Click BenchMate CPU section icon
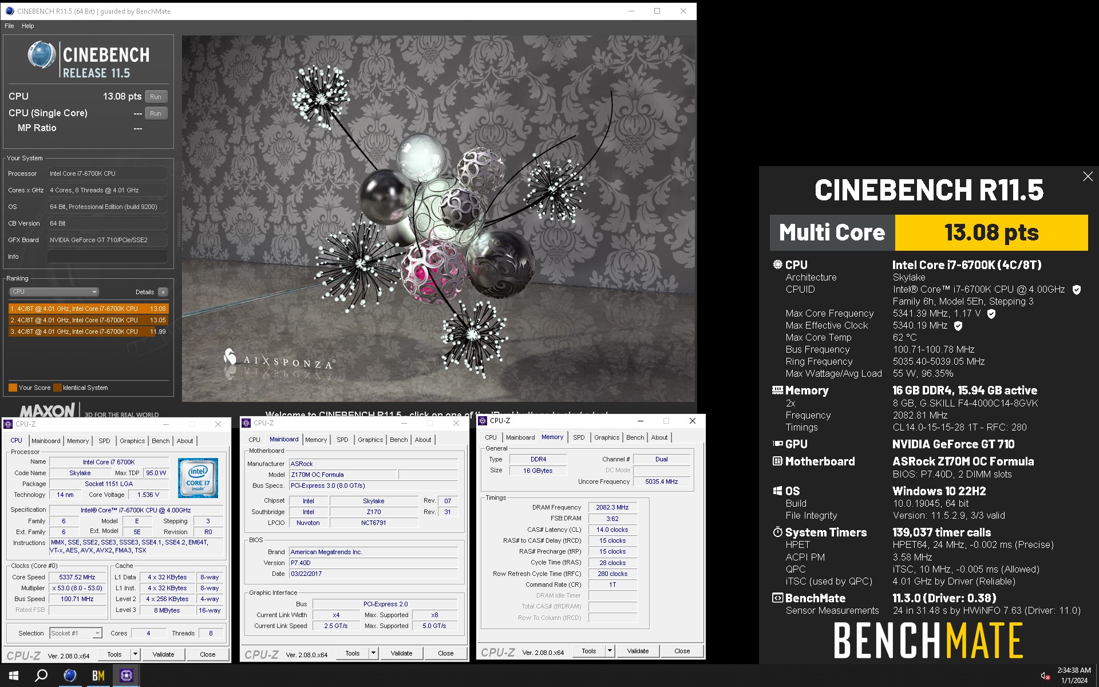Viewport: 1099px width, 687px height. [x=777, y=264]
